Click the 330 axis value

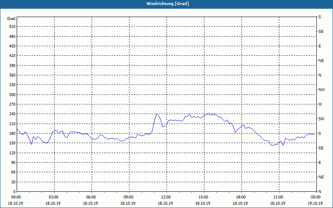click(12, 85)
